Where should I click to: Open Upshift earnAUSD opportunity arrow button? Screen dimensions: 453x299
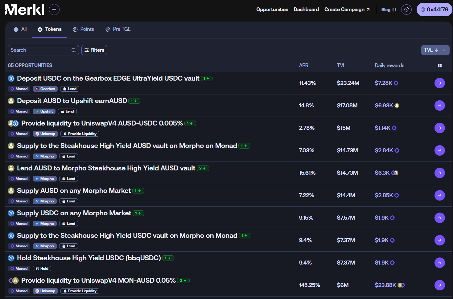coord(439,106)
